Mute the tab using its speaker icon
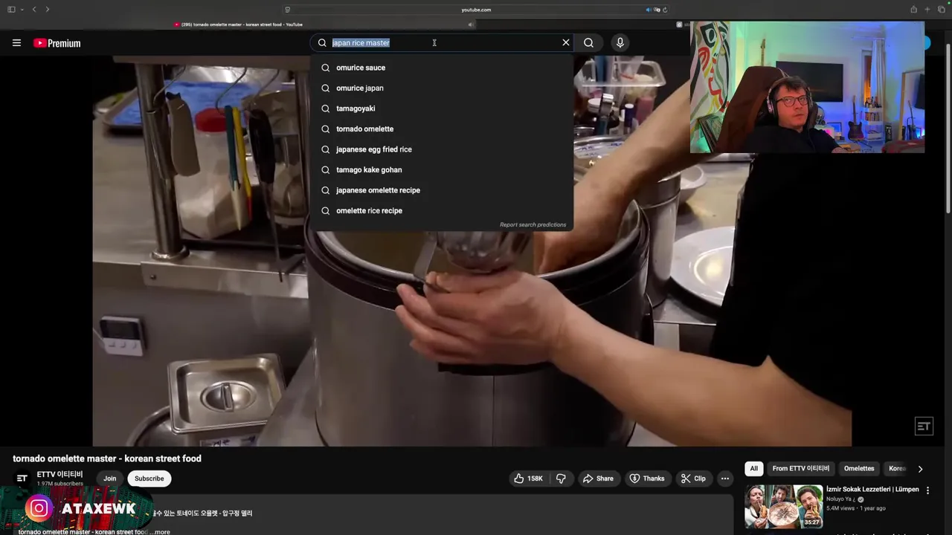This screenshot has height=535, width=952. (x=470, y=25)
